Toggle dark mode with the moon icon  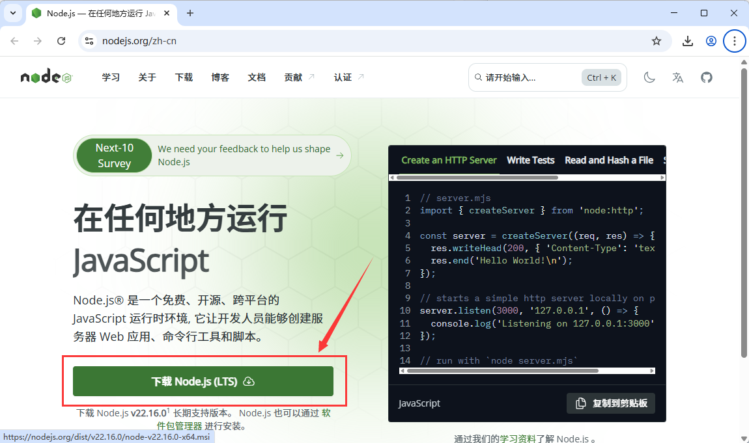click(649, 77)
